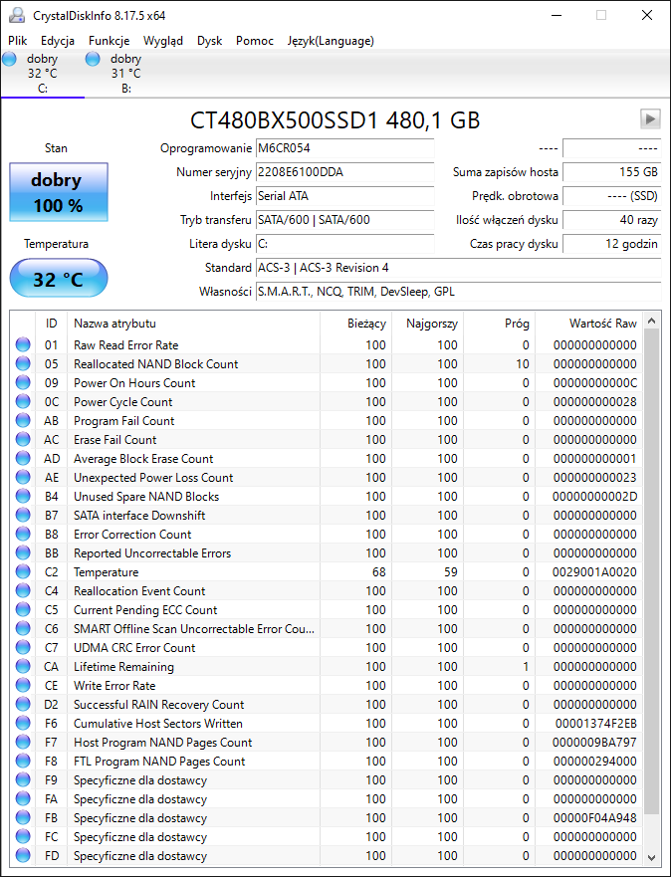Click scrollbar up arrow in attribute list

tap(651, 322)
